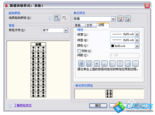Click the remove starting table icon

[x=64, y=18]
